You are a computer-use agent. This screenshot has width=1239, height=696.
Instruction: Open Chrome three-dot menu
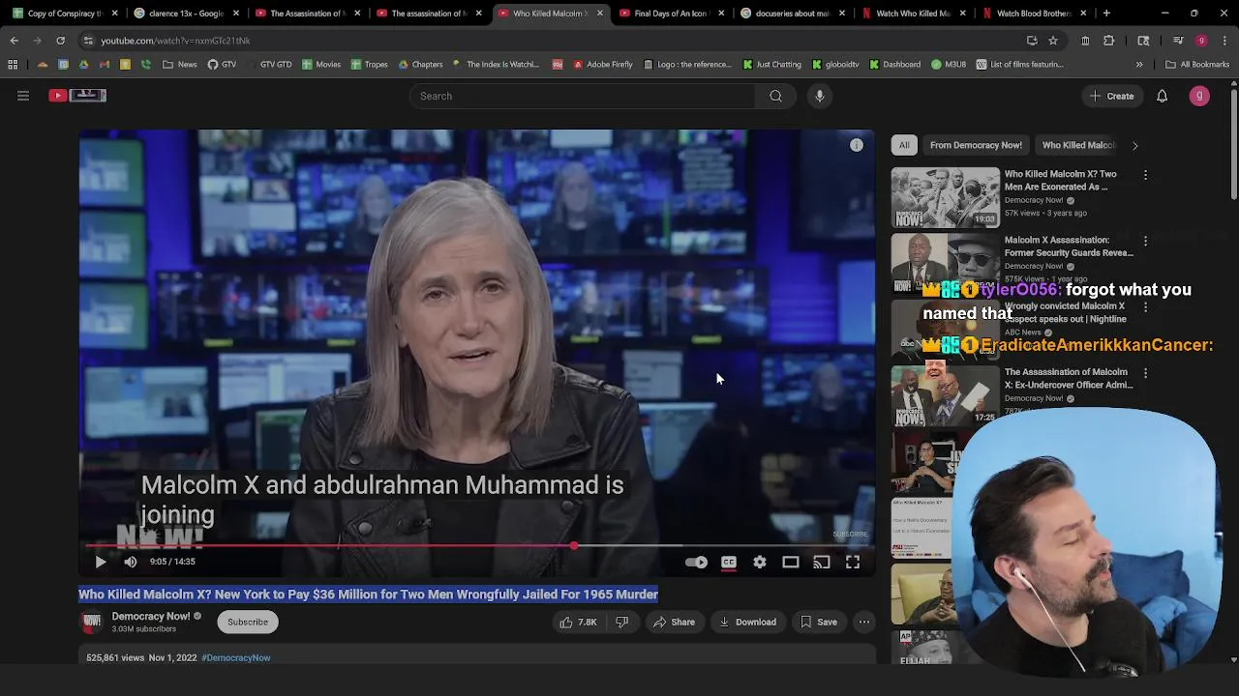point(1224,41)
